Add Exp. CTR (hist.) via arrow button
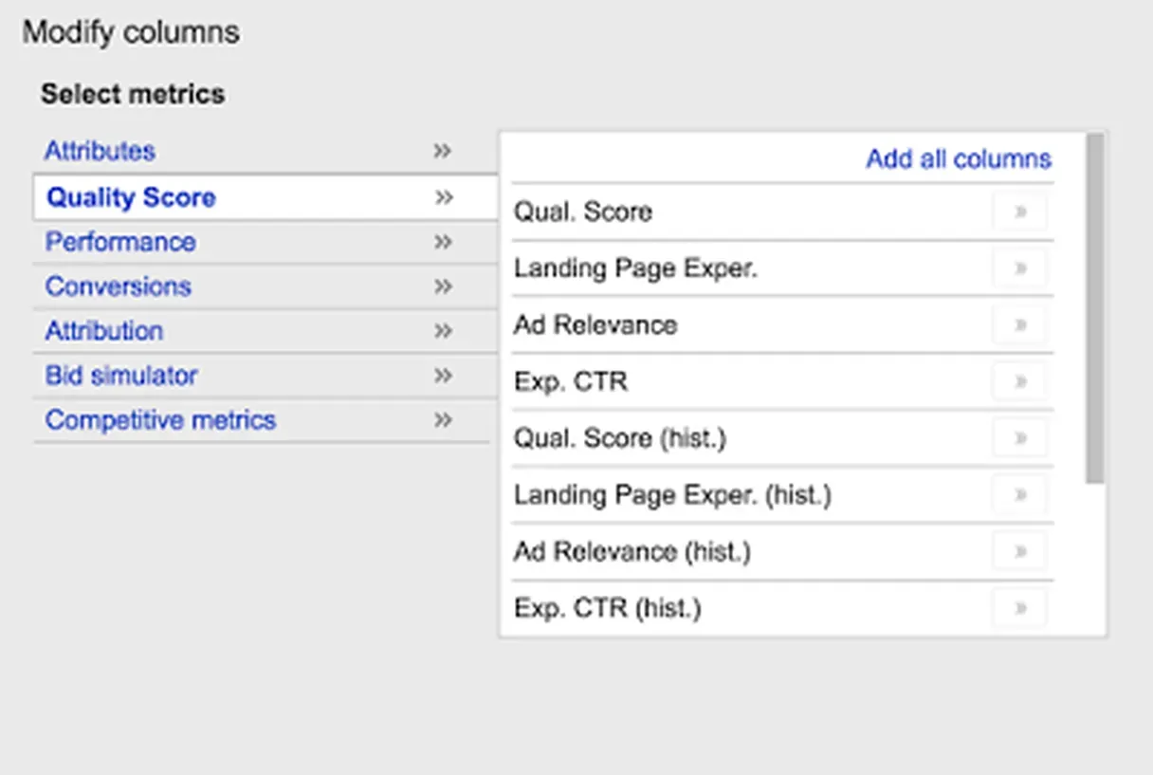Image resolution: width=1153 pixels, height=775 pixels. (x=1020, y=608)
